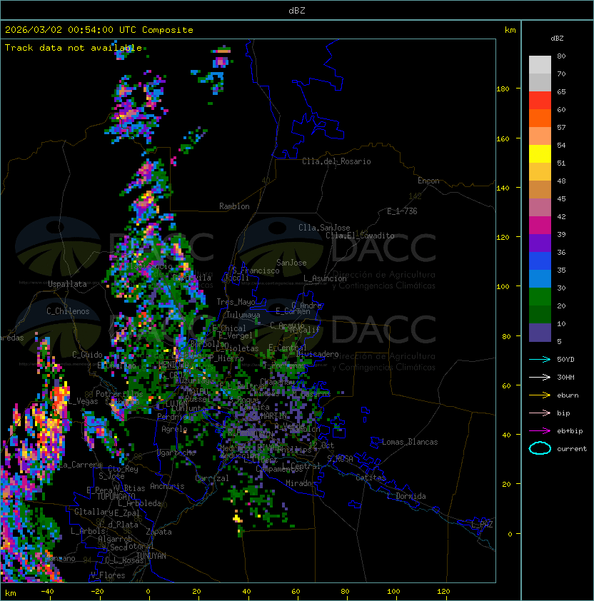
Task: Click the 'Ugarteche' place label
Action: click(x=176, y=453)
